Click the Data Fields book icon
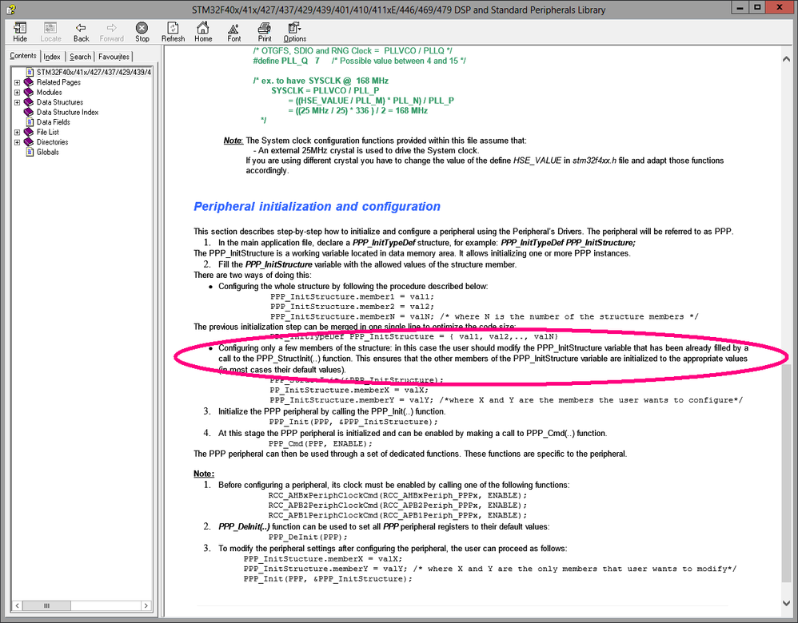Image resolution: width=798 pixels, height=623 pixels. pos(29,122)
